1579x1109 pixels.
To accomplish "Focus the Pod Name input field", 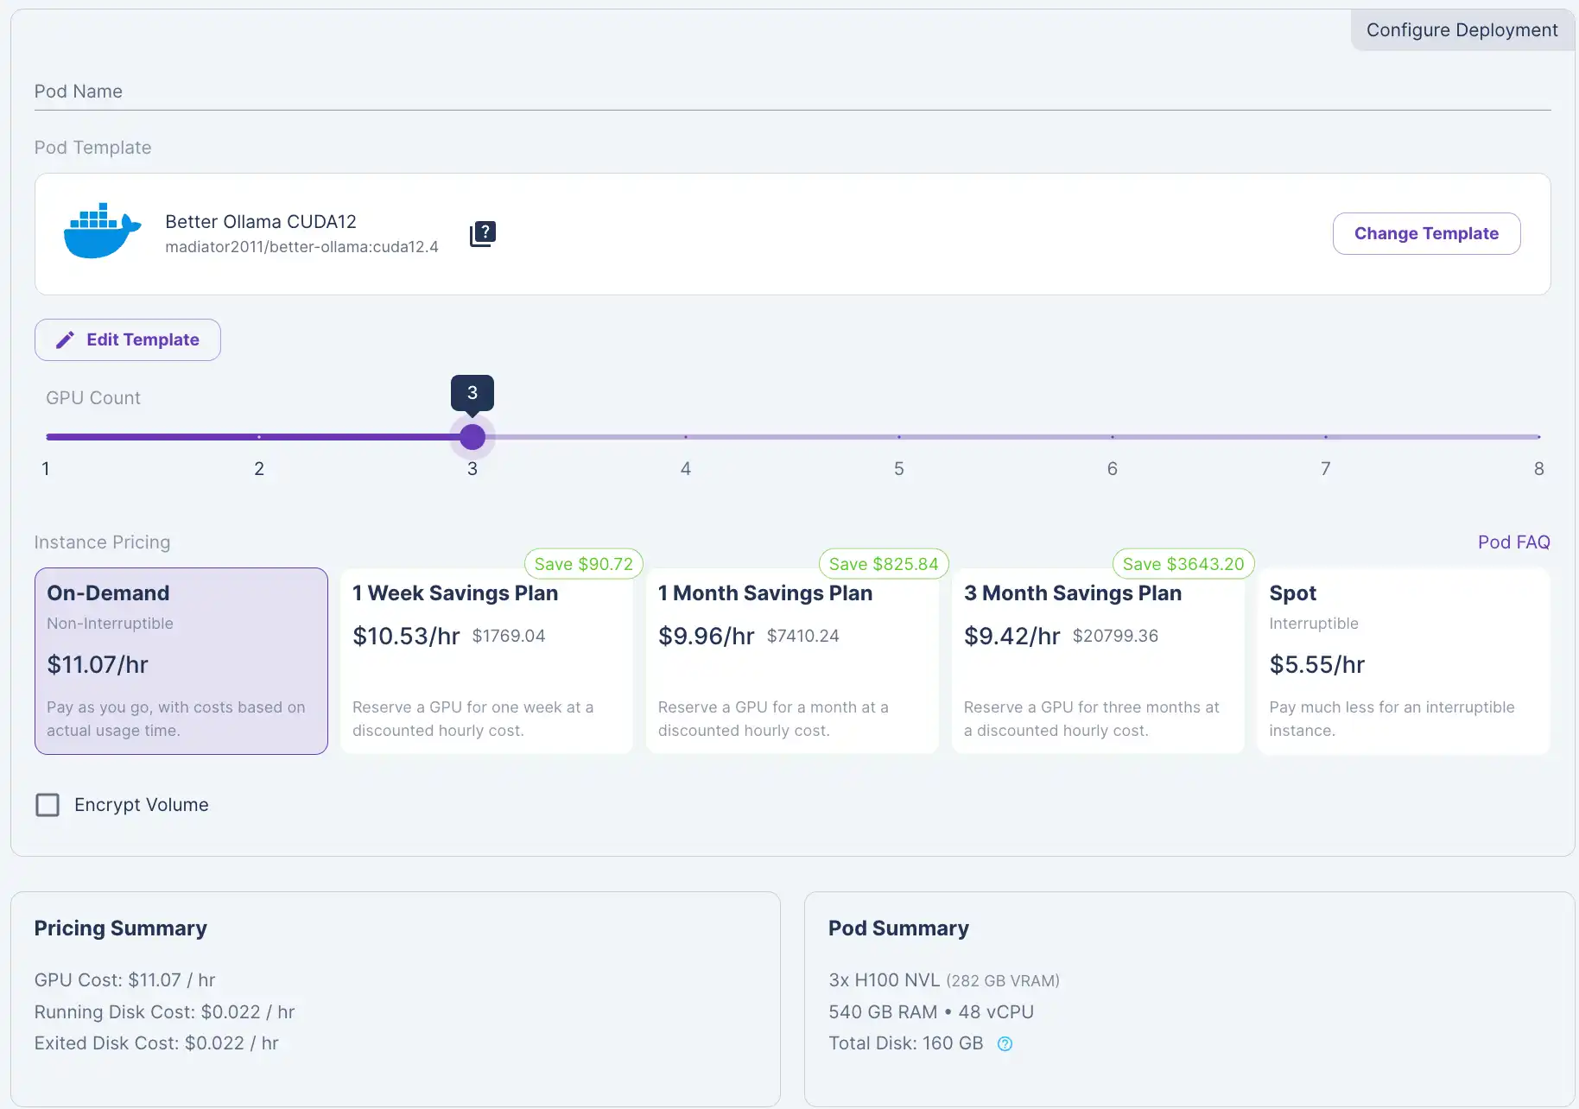I will [x=792, y=92].
